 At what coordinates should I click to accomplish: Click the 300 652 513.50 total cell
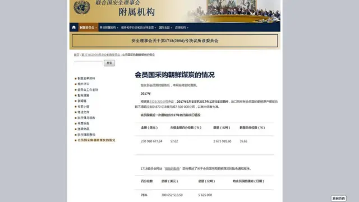(172, 195)
